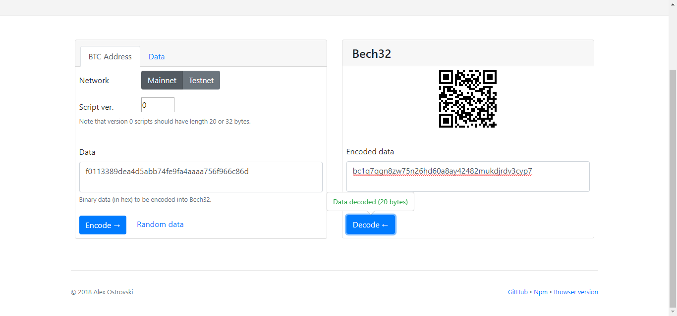Screen dimensions: 677x316
Task: Generate Random data
Action: coord(160,225)
